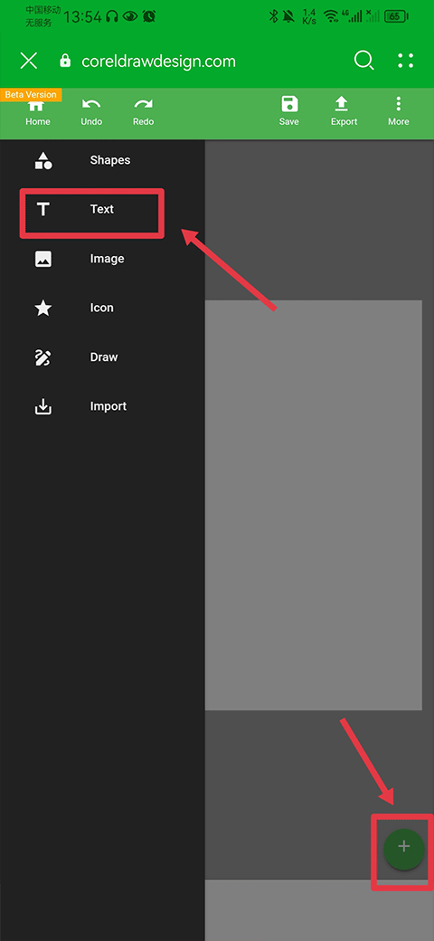Tap the coreldrawdesign.com address bar
This screenshot has width=434, height=941.
(x=158, y=62)
